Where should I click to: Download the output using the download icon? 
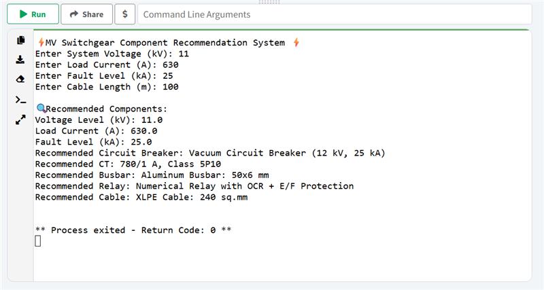(x=20, y=60)
